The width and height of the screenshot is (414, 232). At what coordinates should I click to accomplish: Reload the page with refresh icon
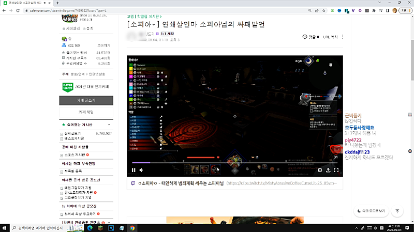[x=18, y=10]
